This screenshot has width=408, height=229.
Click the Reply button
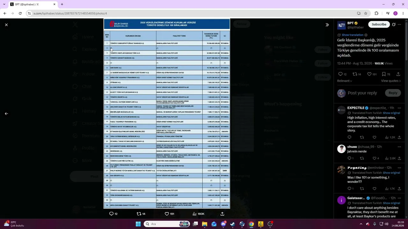click(393, 93)
